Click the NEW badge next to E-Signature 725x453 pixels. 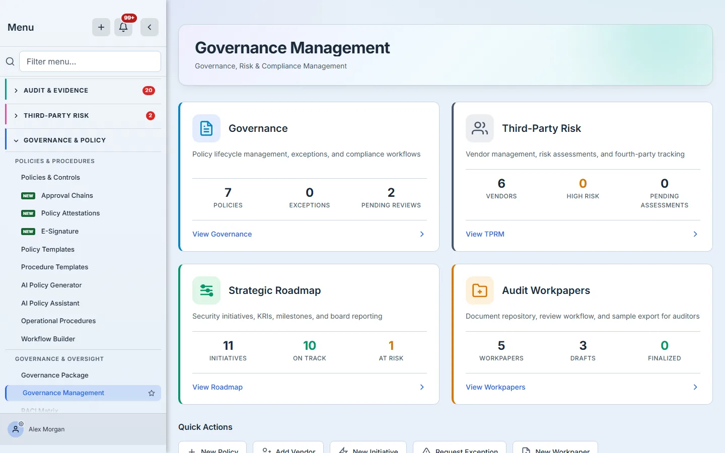28,232
